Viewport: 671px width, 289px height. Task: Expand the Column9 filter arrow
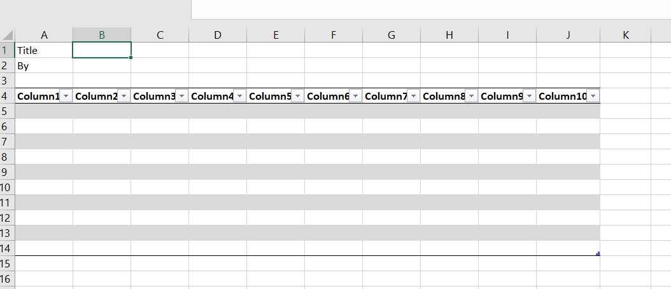pyautogui.click(x=529, y=96)
